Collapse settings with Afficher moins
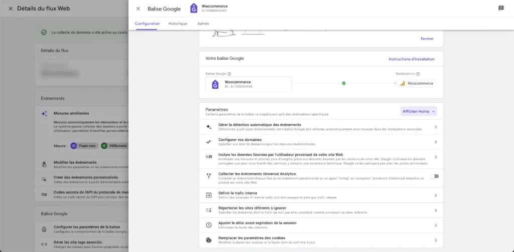The width and height of the screenshot is (514, 252). click(419, 111)
